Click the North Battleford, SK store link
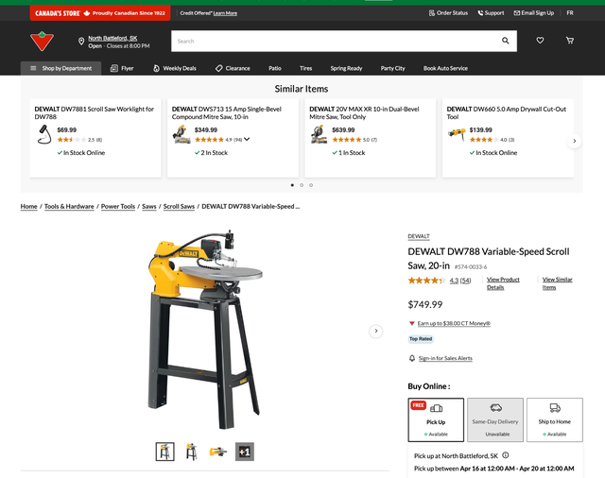Image resolution: width=605 pixels, height=478 pixels. tap(112, 38)
